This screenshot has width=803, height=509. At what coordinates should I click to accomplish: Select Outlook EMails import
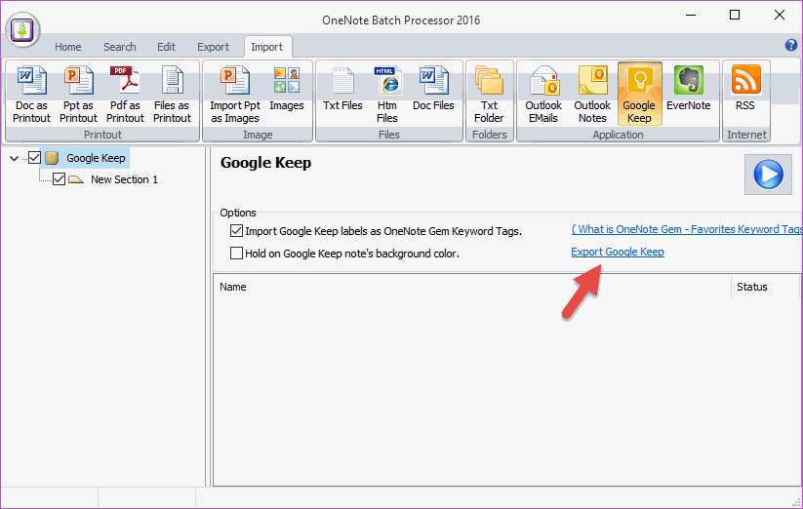pyautogui.click(x=543, y=95)
